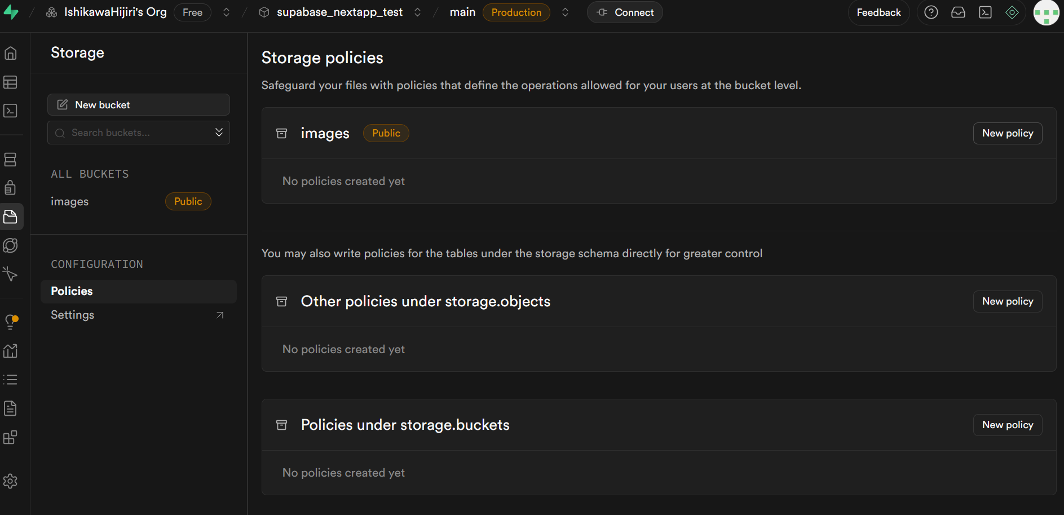This screenshot has width=1064, height=515.
Task: Click the New bucket button
Action: tap(139, 105)
